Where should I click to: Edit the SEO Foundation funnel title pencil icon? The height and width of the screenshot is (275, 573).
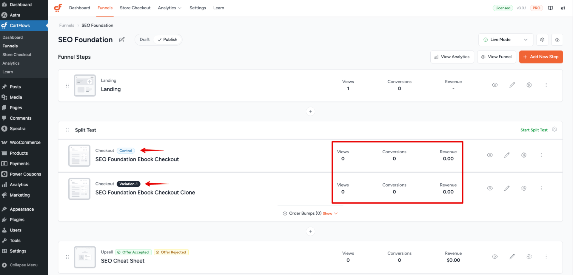(x=122, y=40)
